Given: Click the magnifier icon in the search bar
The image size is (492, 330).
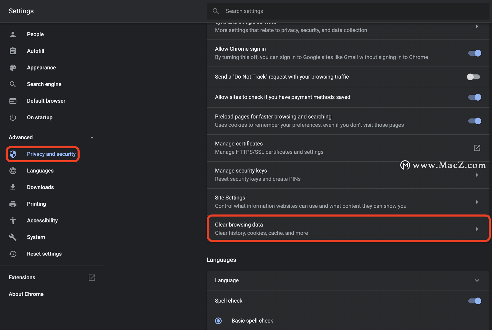Looking at the screenshot, I should [216, 11].
